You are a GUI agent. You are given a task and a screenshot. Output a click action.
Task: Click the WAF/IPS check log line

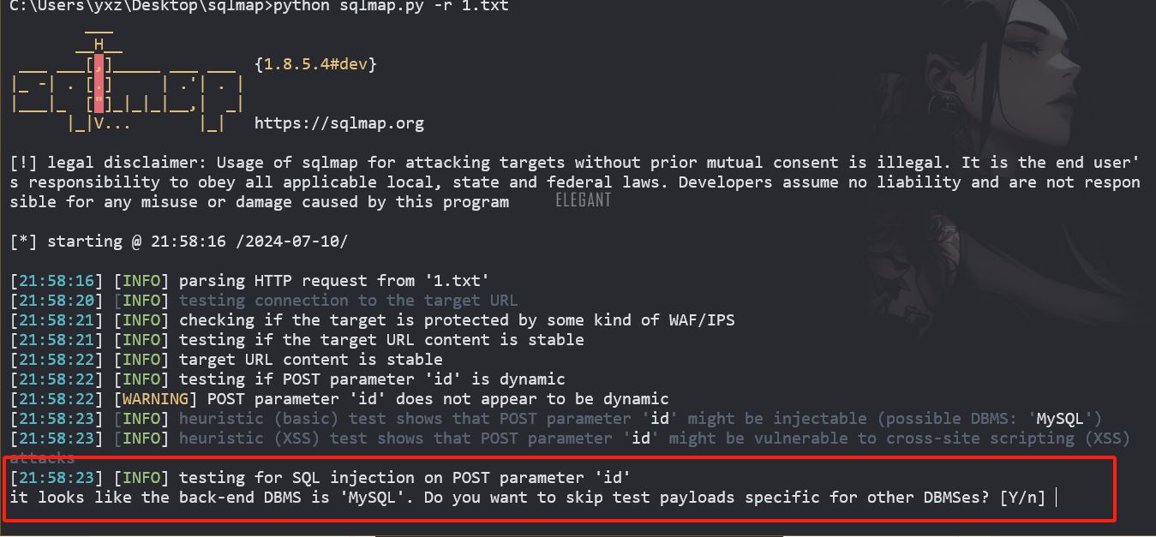pos(372,320)
